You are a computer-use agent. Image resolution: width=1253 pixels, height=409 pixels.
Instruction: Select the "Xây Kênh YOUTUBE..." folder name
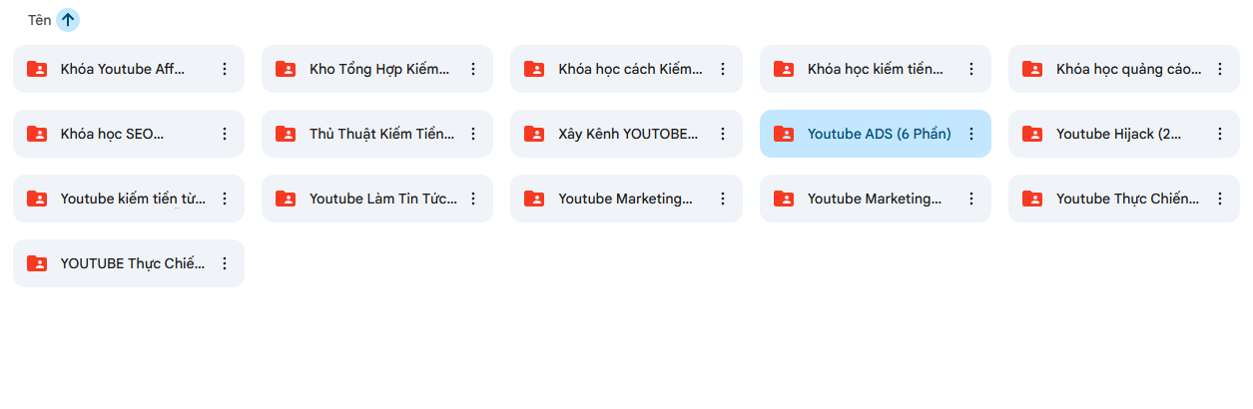pos(629,134)
